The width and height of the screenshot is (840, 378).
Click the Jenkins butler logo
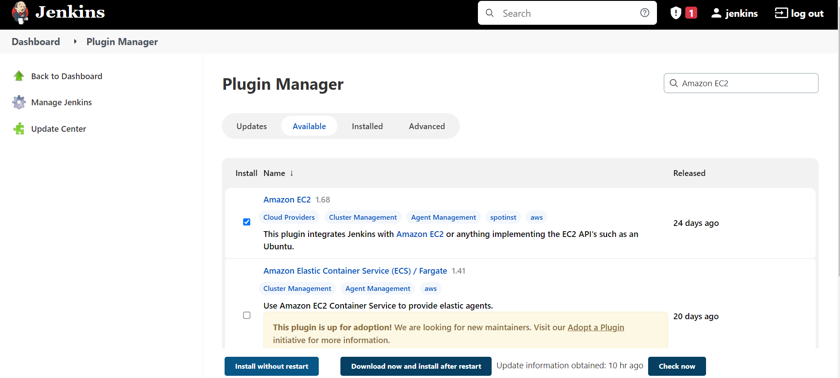click(x=20, y=12)
